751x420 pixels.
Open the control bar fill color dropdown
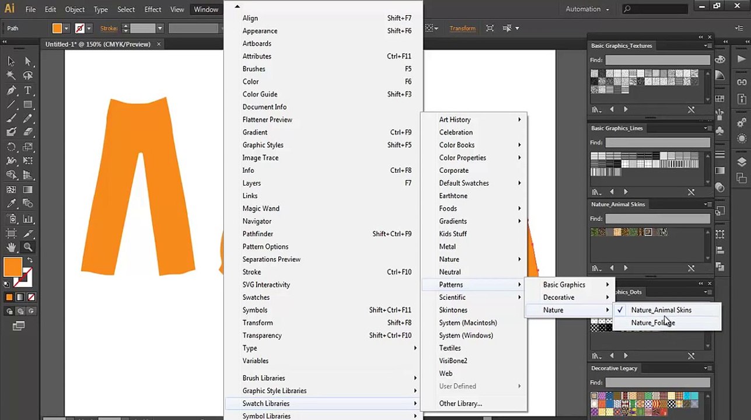(x=67, y=28)
